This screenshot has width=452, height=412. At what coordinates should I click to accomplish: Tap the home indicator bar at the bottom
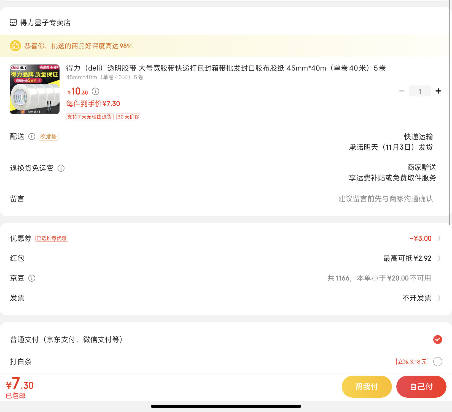click(226, 406)
